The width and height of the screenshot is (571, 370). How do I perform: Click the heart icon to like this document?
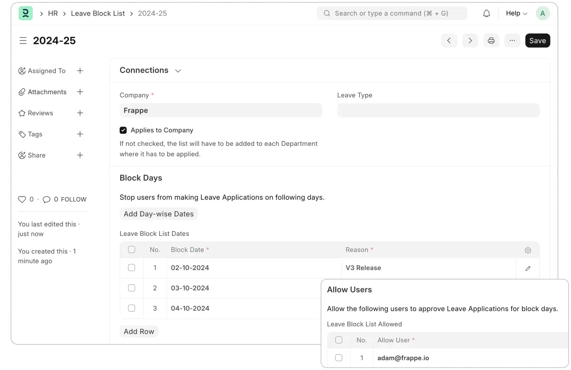point(22,199)
